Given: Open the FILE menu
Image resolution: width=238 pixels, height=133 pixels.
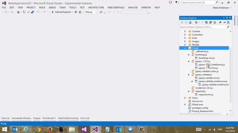Looking at the screenshot, I should pos(4,7).
